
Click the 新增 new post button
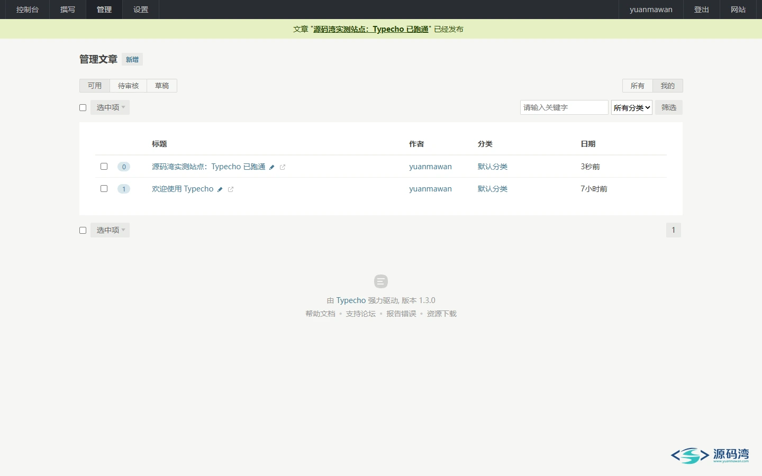(132, 59)
